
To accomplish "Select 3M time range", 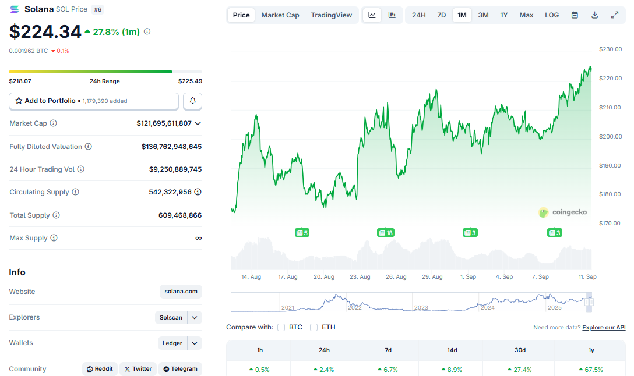I will coord(483,15).
